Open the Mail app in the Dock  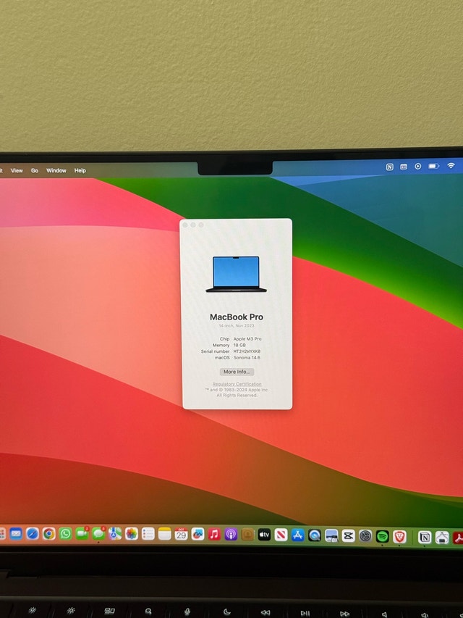(x=16, y=534)
